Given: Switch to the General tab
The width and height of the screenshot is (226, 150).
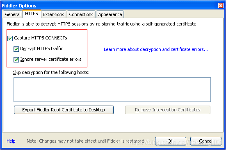Looking at the screenshot, I should coord(13,14).
